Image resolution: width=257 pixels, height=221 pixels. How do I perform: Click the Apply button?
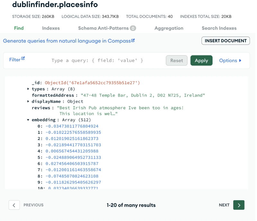tap(201, 60)
